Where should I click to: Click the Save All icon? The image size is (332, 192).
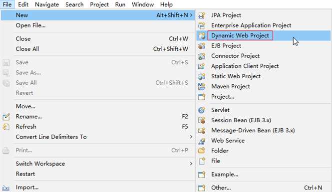click(x=6, y=83)
